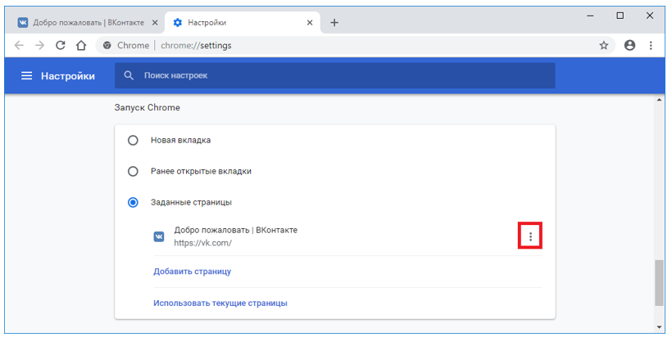Open the user profile avatar icon
This screenshot has height=337, width=672.
(x=629, y=45)
